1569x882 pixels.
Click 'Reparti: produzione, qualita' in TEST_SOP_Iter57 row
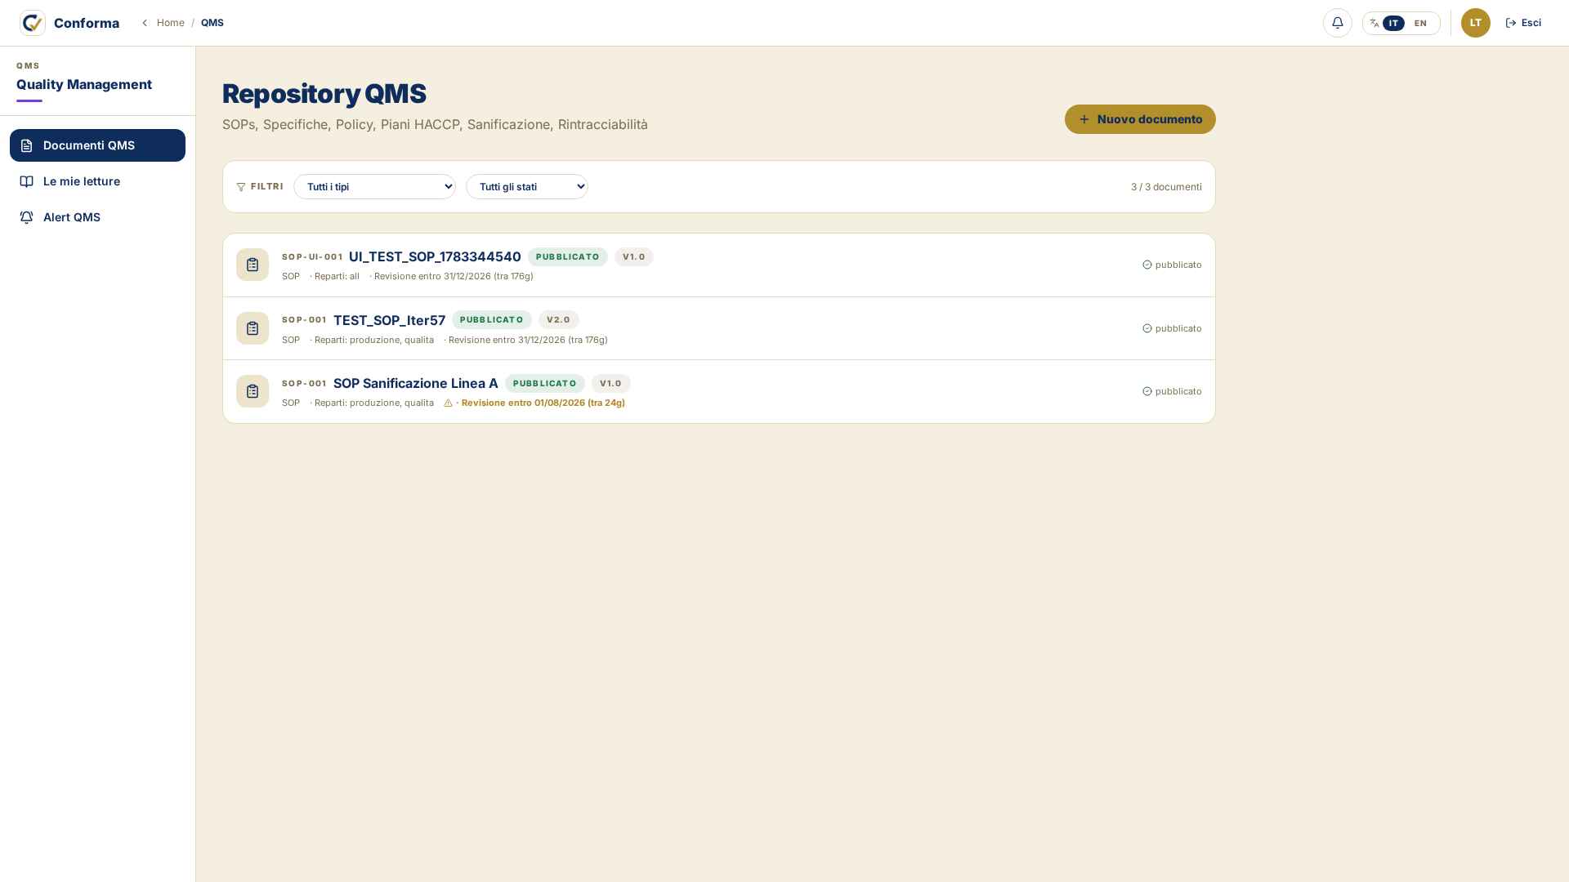click(x=374, y=340)
